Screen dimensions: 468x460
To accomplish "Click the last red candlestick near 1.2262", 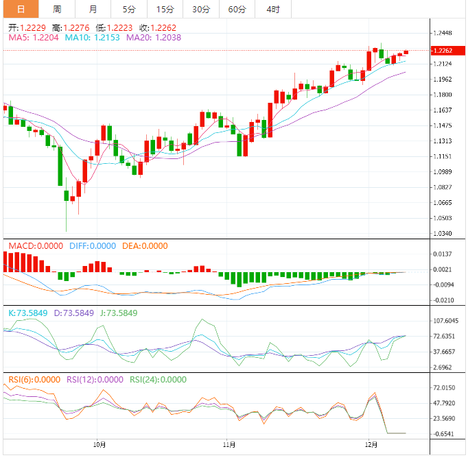I will click(x=406, y=52).
